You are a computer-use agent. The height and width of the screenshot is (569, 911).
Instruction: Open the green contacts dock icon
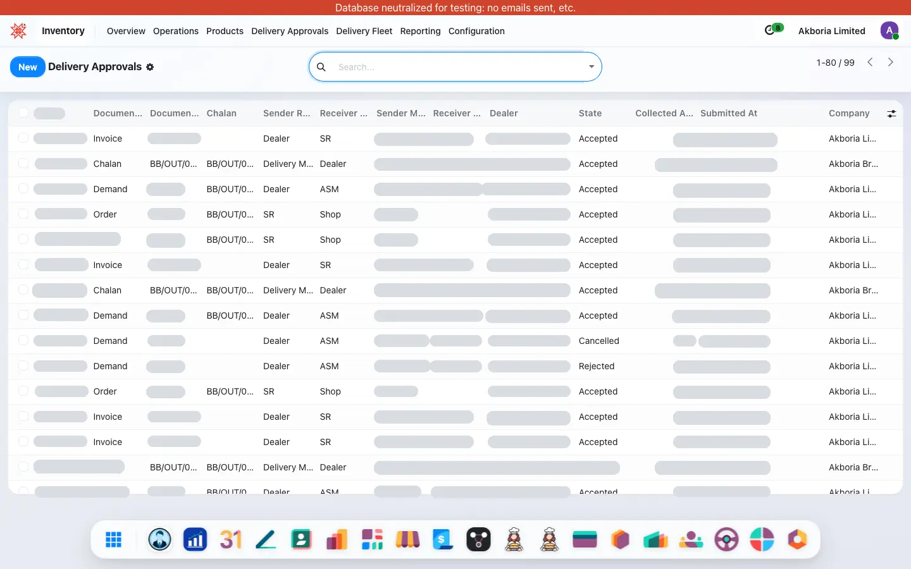pyautogui.click(x=301, y=539)
